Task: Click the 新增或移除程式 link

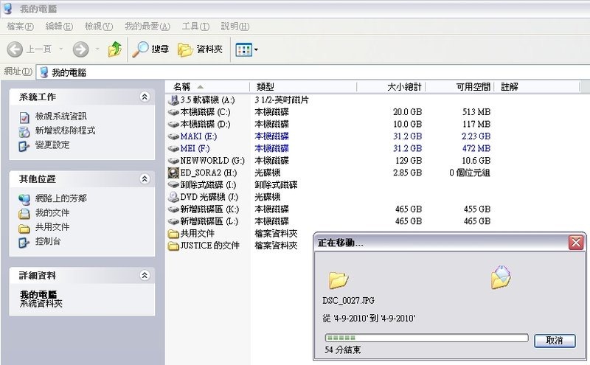Action: click(65, 131)
